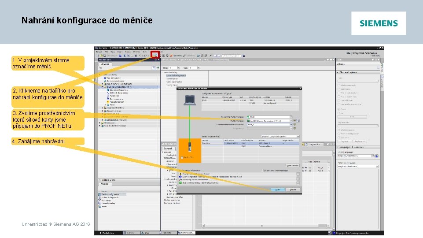Click the New project icon in the toolbar
The width and height of the screenshot is (423, 238).
pyautogui.click(x=98, y=56)
